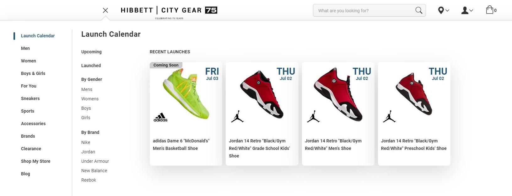512x196 pixels.
Task: Open the Upcoming launches link
Action: click(x=91, y=52)
